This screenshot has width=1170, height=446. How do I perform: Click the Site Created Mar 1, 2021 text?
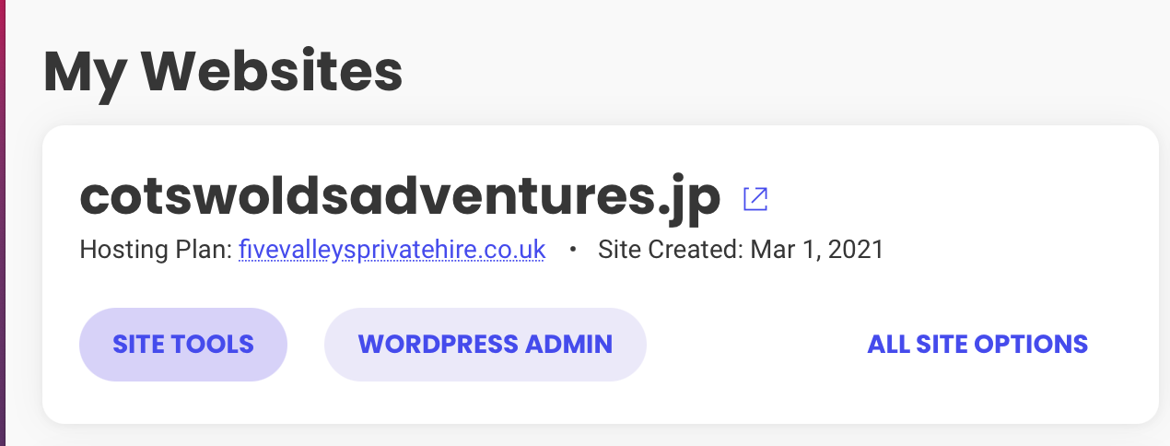(x=741, y=250)
